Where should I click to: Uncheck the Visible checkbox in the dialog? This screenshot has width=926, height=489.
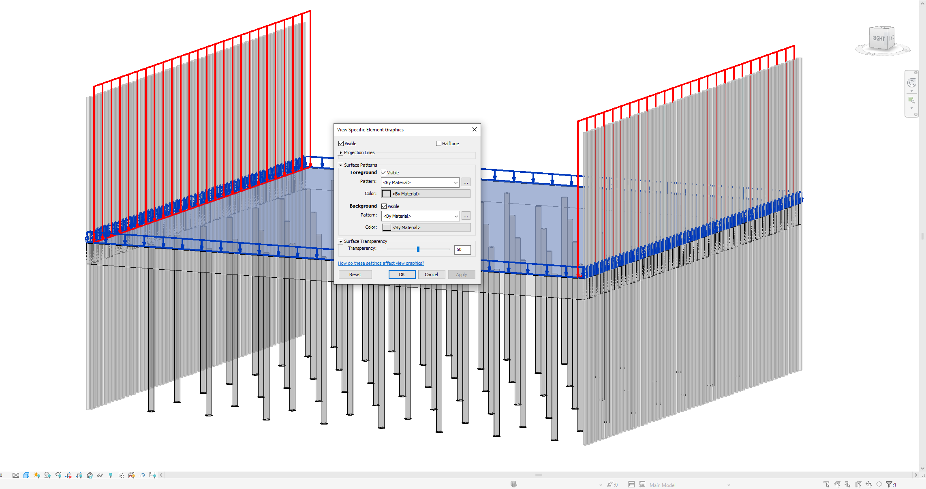coord(341,143)
